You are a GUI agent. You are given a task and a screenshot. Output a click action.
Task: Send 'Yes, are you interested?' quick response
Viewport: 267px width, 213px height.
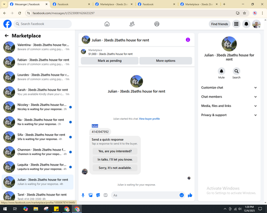pyautogui.click(x=115, y=151)
